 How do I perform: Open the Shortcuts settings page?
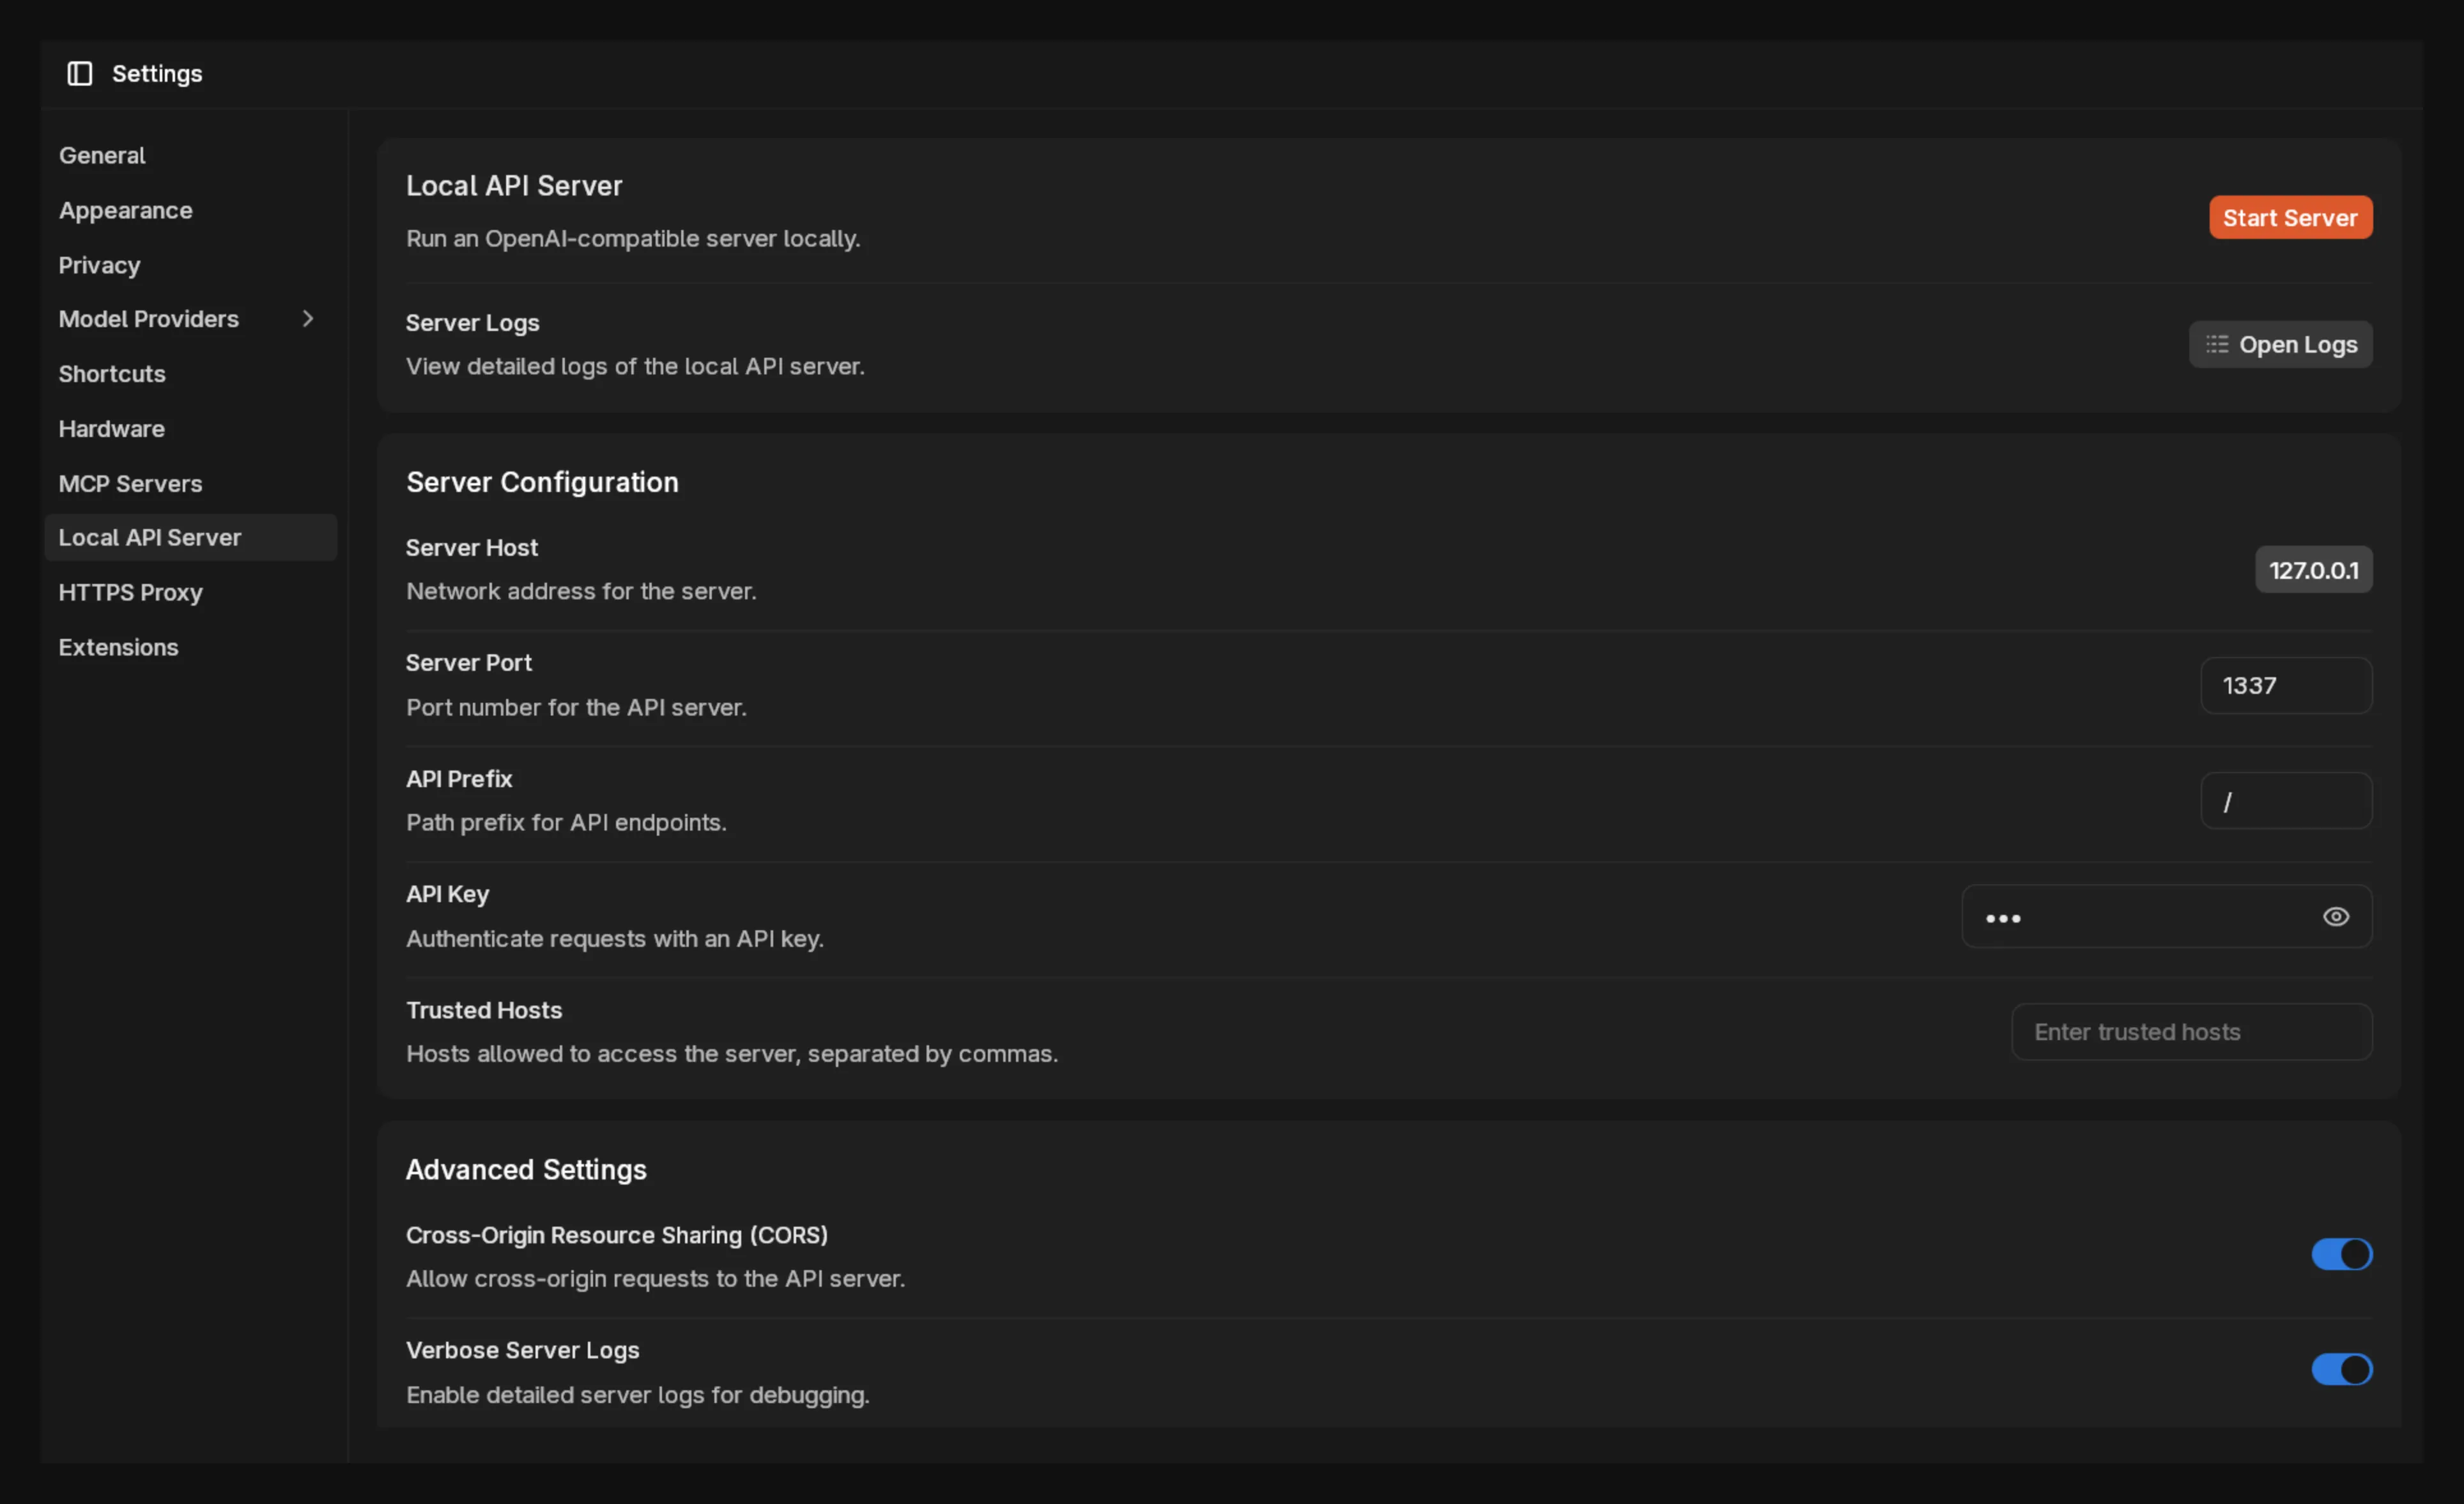(112, 374)
